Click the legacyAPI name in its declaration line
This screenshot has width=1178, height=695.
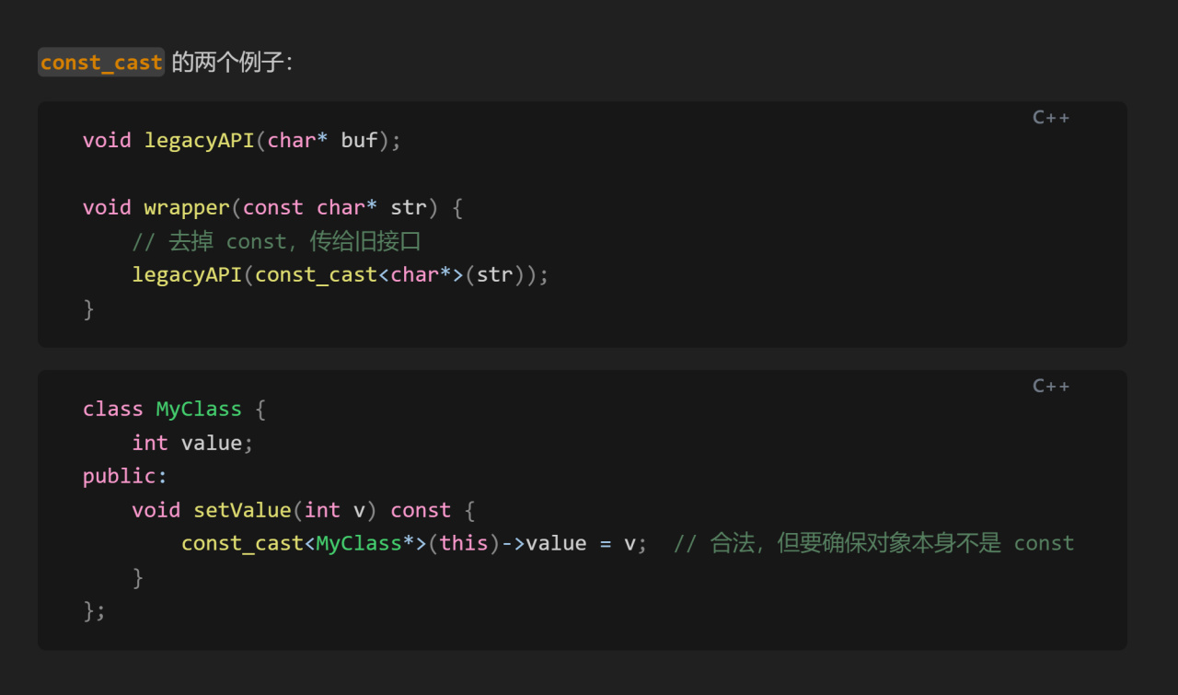(x=199, y=141)
